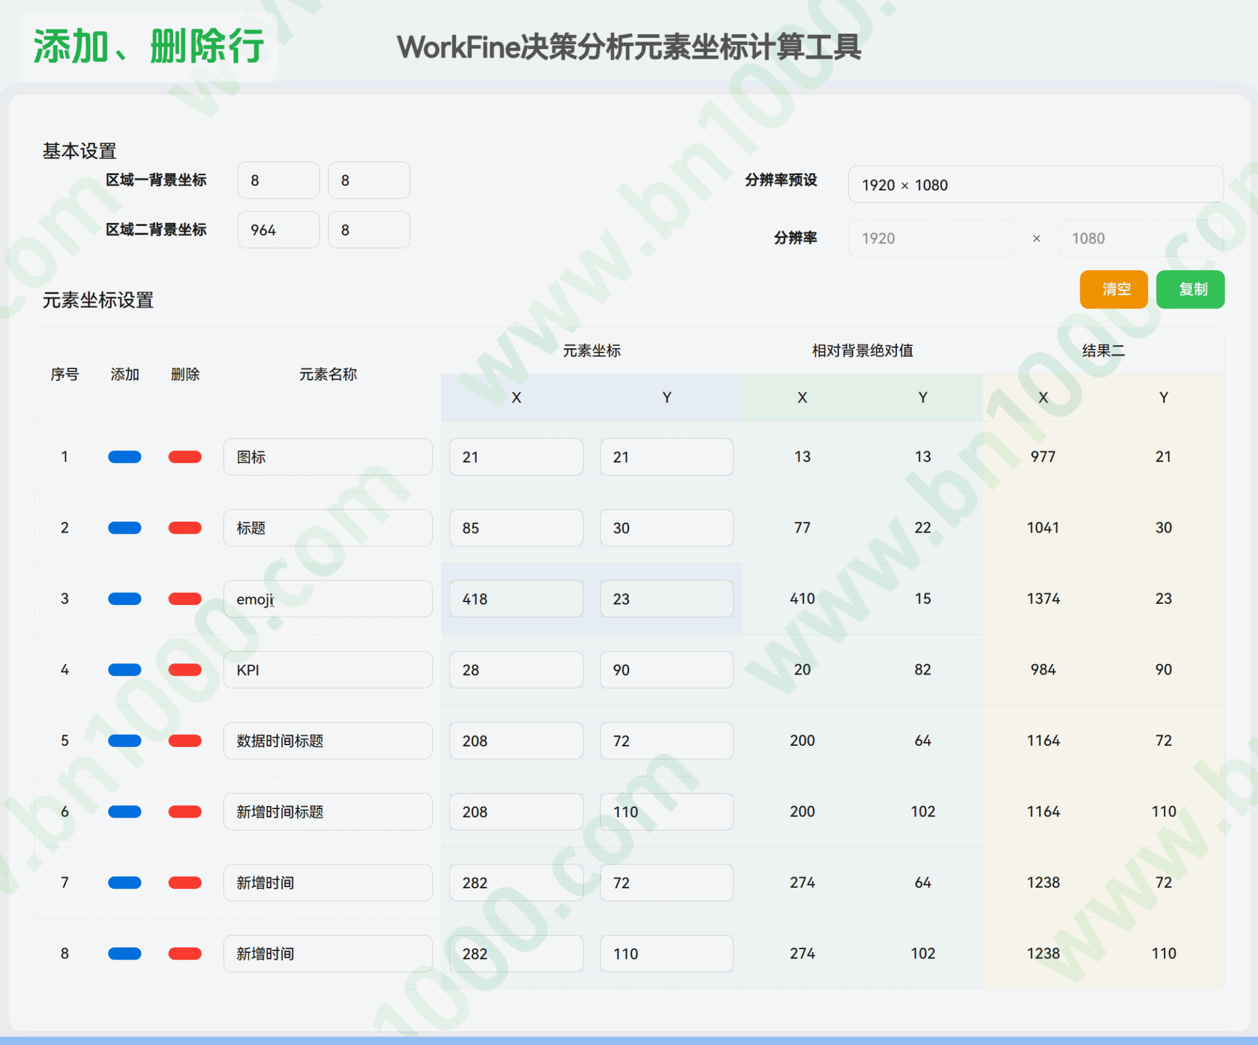
Task: Click KPI row X field showing 28
Action: click(516, 670)
